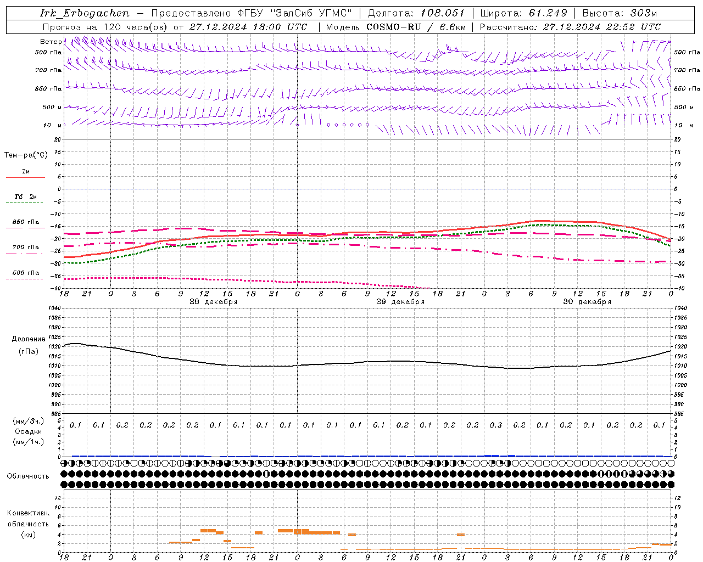Click the orange convective bar at 21h on 29 декабря

click(461, 535)
